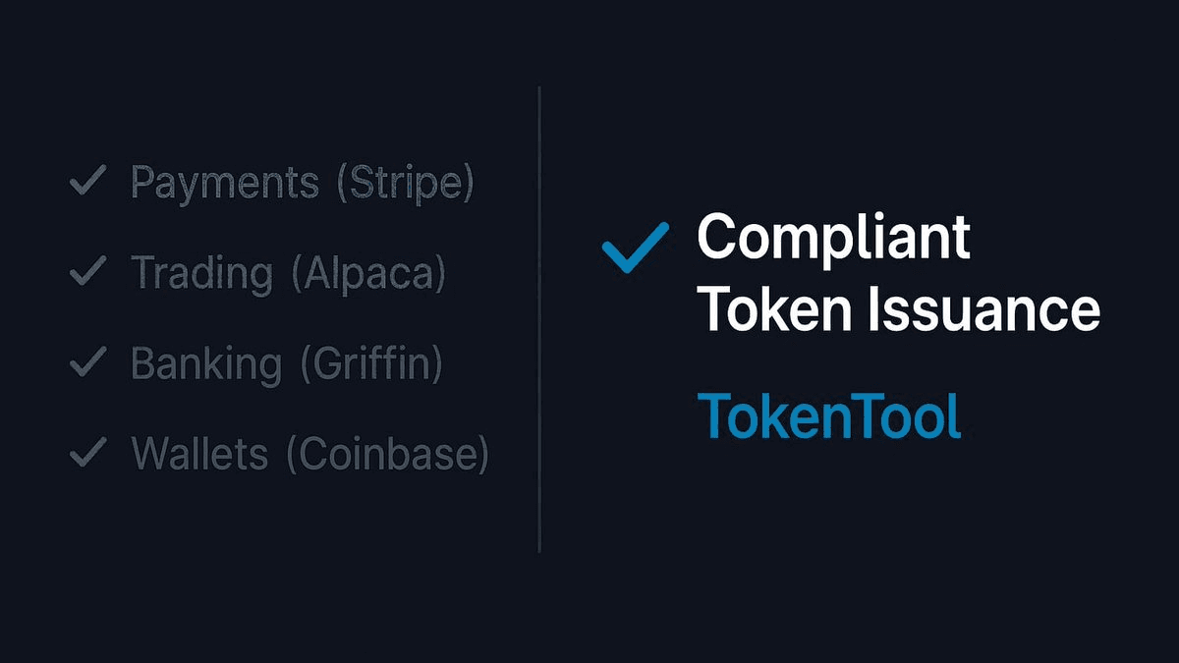Image resolution: width=1179 pixels, height=663 pixels.
Task: Click the word 'Banking' in the list
Action: coord(205,364)
